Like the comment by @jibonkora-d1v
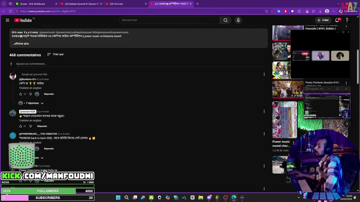This screenshot has height=202, width=360. tap(21, 94)
